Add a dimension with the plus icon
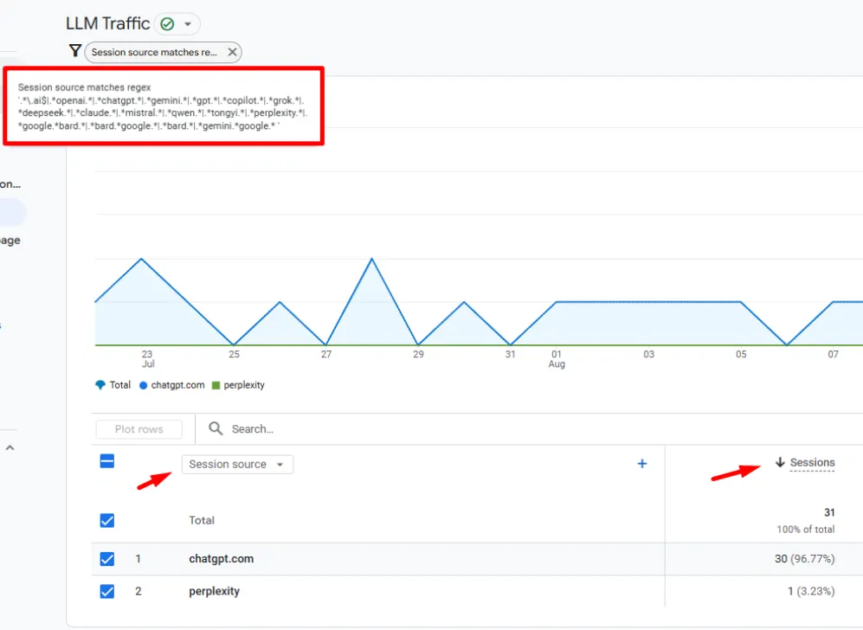This screenshot has width=863, height=630. (642, 464)
